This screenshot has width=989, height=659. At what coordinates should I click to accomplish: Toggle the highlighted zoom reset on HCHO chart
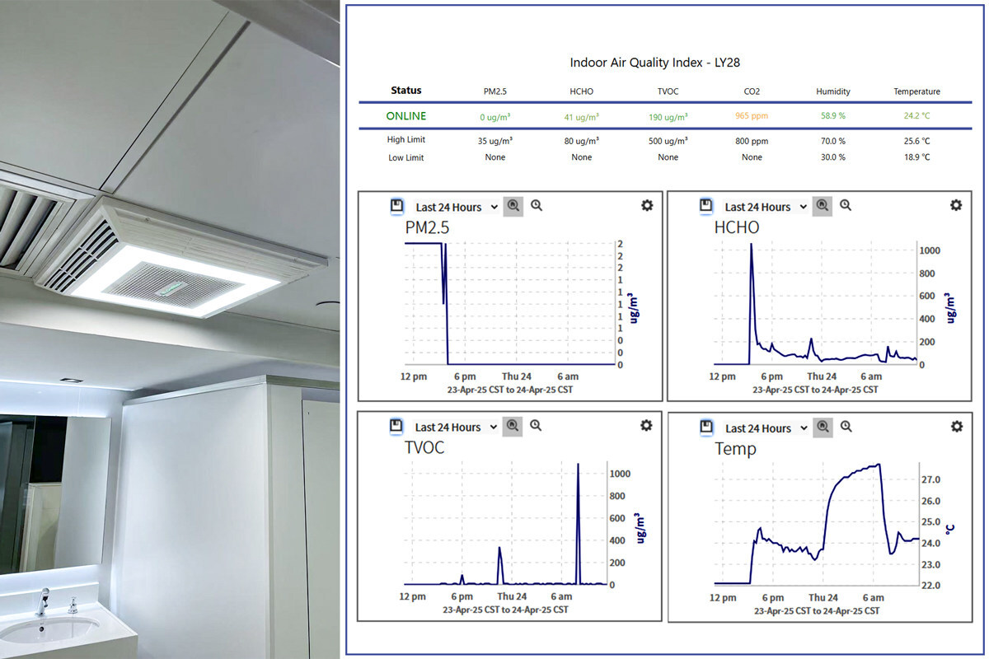pos(822,206)
